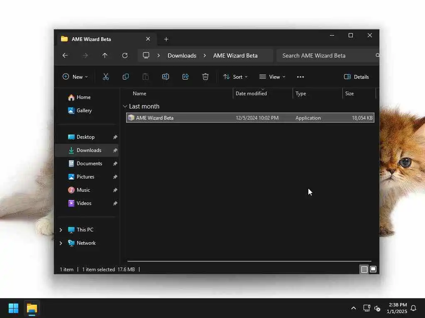Click the pin icon beside Music
Screen dimensions: 425x318
(115, 190)
